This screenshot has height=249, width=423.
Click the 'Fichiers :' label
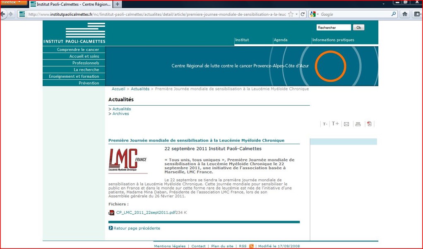[118, 204]
